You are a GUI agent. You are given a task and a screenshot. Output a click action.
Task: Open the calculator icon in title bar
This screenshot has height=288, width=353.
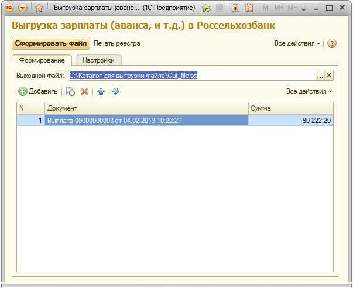pos(235,8)
